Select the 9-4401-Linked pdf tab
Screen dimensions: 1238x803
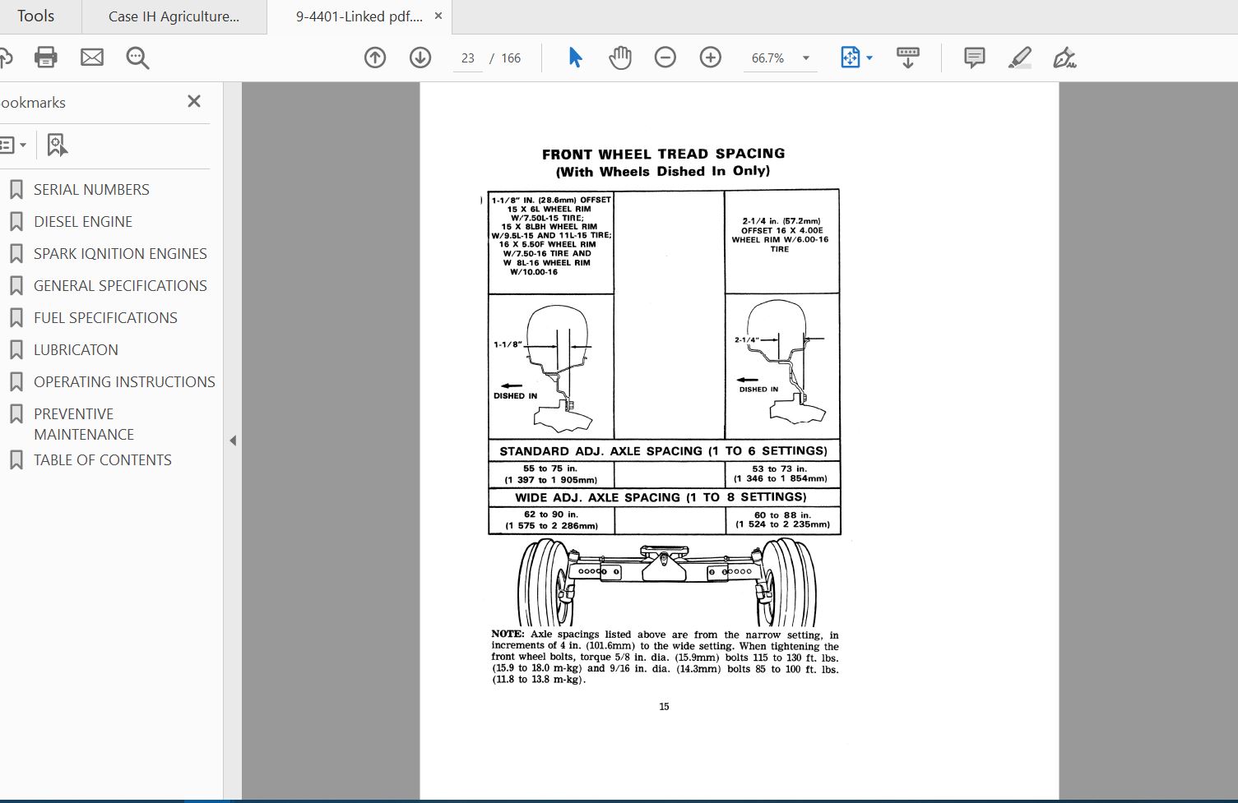[x=359, y=16]
